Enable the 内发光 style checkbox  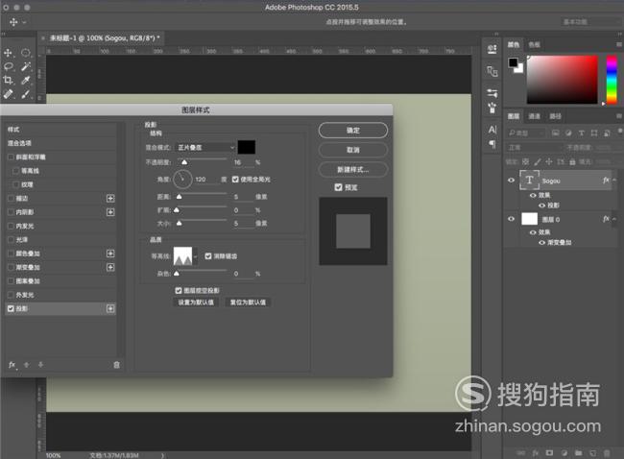(x=11, y=226)
